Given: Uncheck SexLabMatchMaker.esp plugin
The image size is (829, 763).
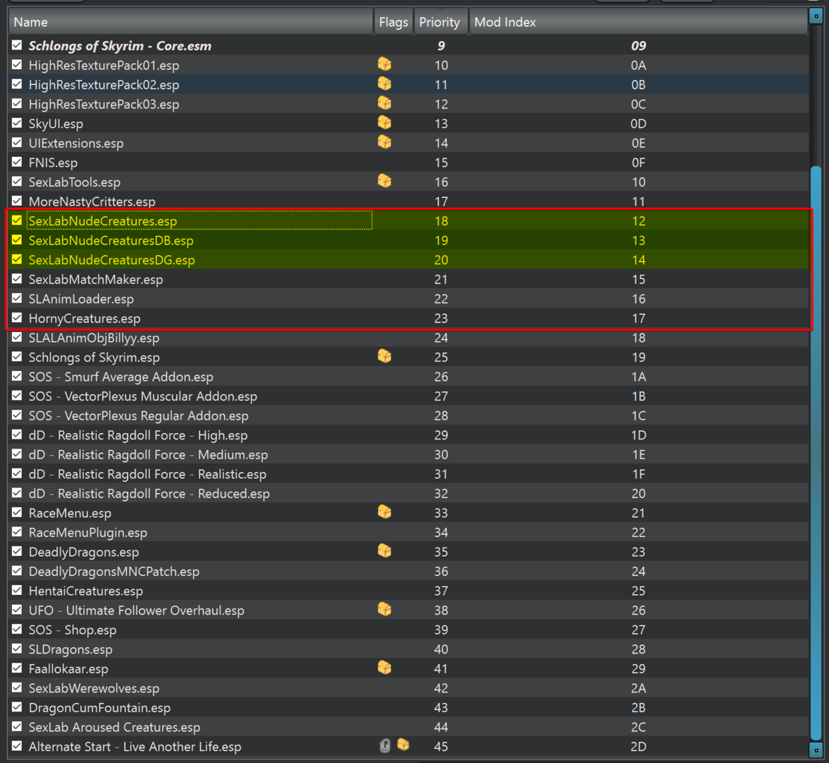Looking at the screenshot, I should click(17, 278).
